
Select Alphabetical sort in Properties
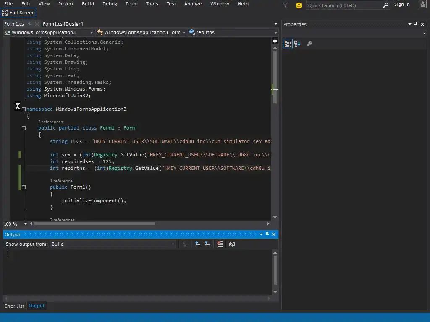tap(297, 44)
